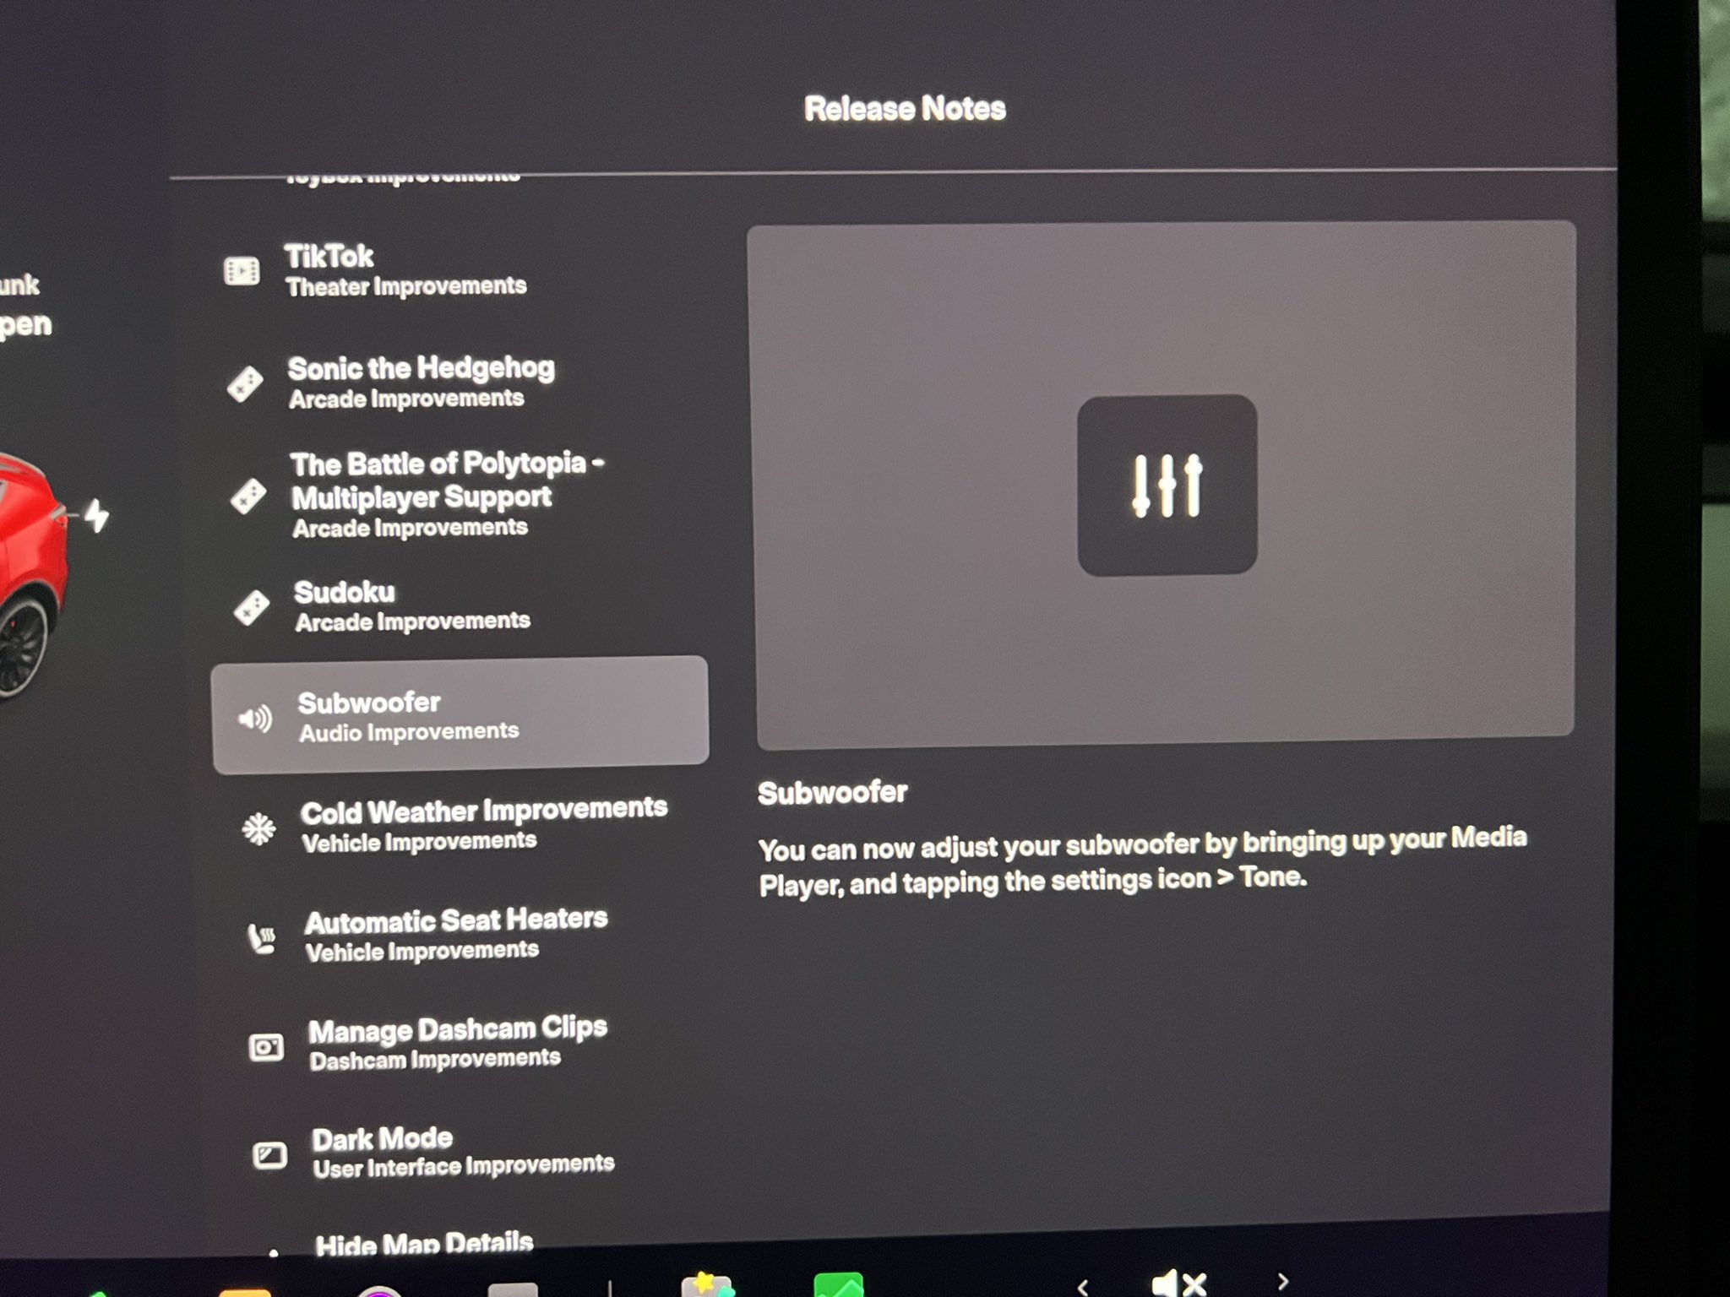
Task: Click the Dark Mode screen icon
Action: (x=270, y=1154)
